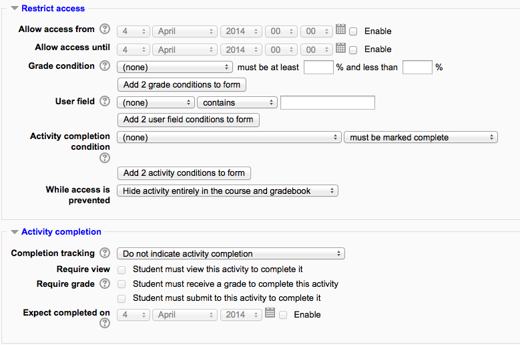
Task: Open Allow access from month dropdown
Action: (185, 31)
